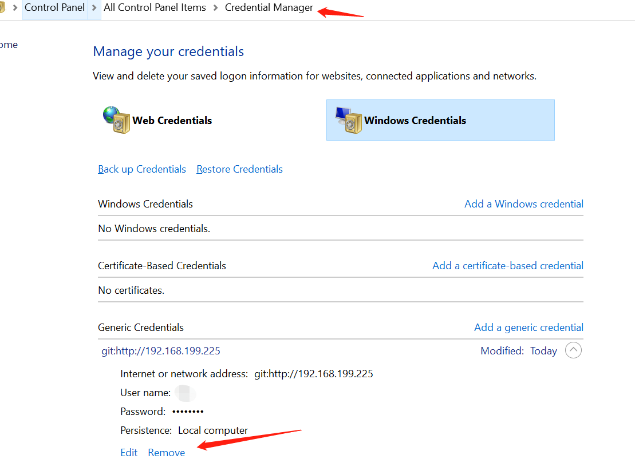Viewport: 635px width, 463px height.
Task: Click Credential Manager in the address bar
Action: 269,7
